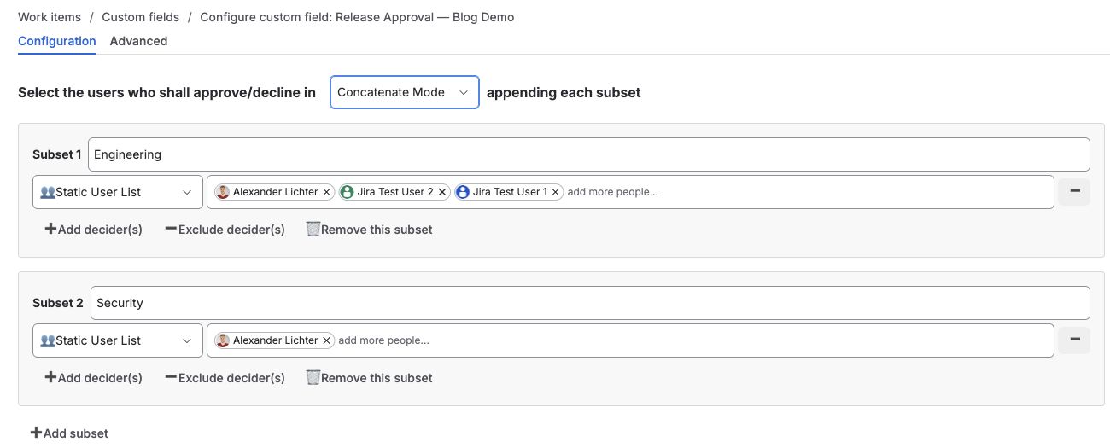
Task: Click Alexander Lichter avatar in Subset 1
Action: click(223, 192)
